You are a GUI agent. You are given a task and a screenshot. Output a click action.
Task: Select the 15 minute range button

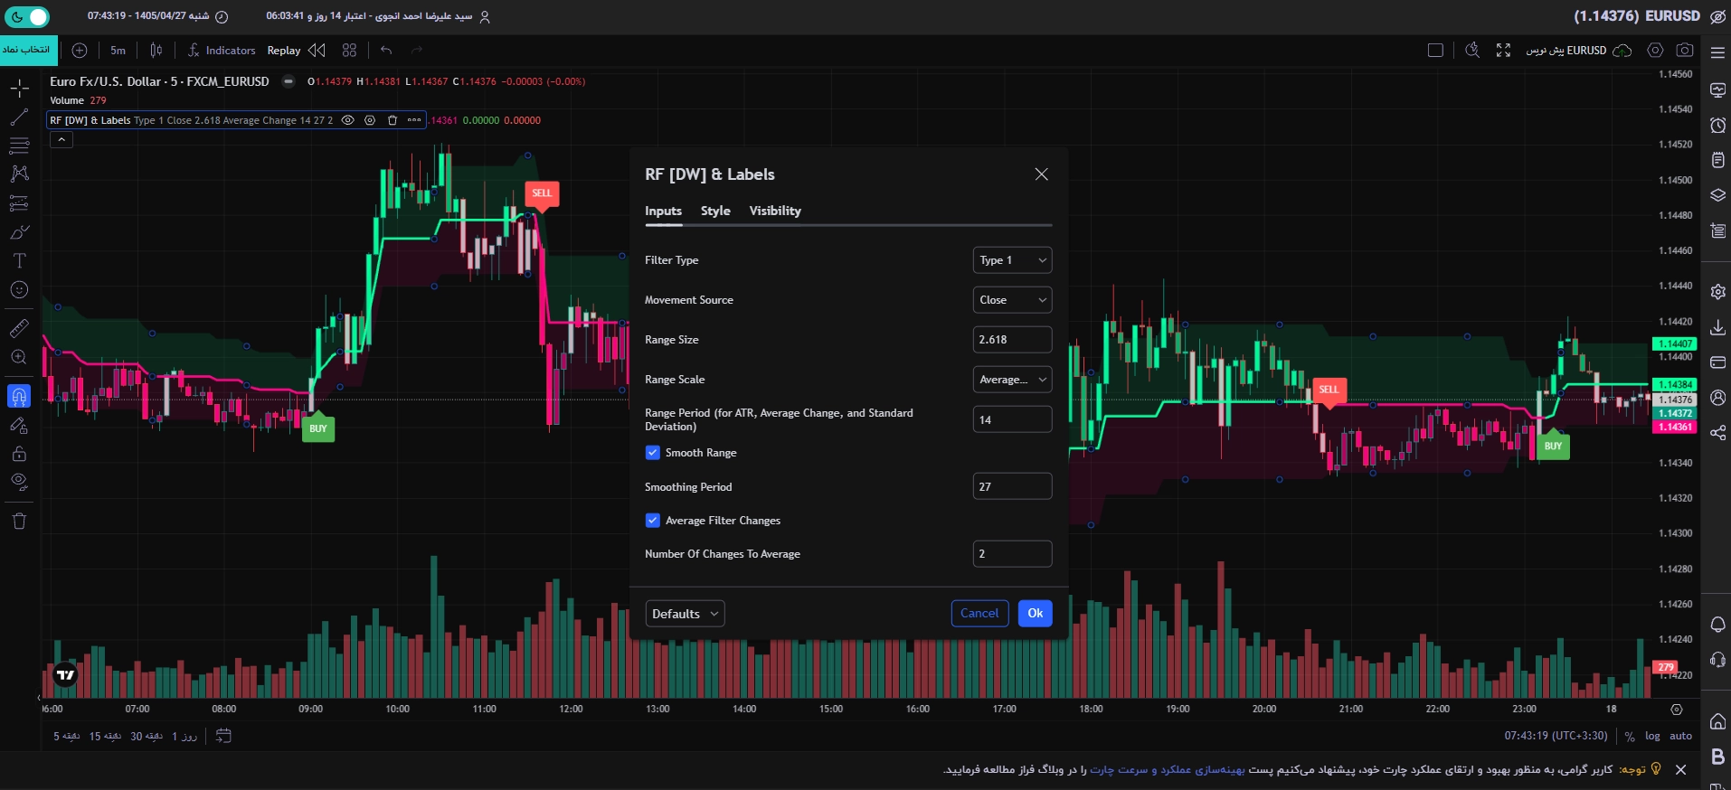[105, 737]
